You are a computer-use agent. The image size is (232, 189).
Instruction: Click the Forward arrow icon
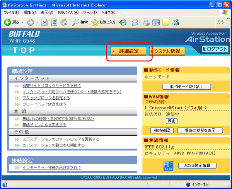[31, 22]
